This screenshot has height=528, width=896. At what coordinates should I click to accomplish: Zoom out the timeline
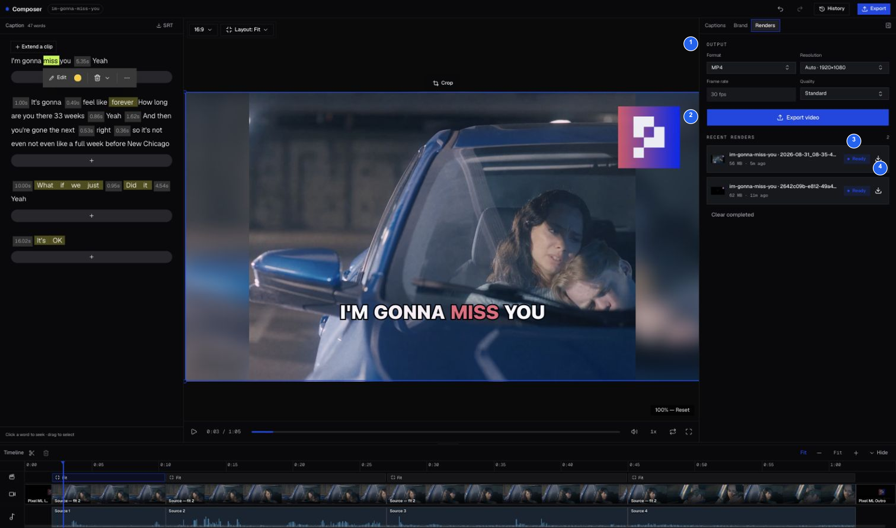point(819,453)
